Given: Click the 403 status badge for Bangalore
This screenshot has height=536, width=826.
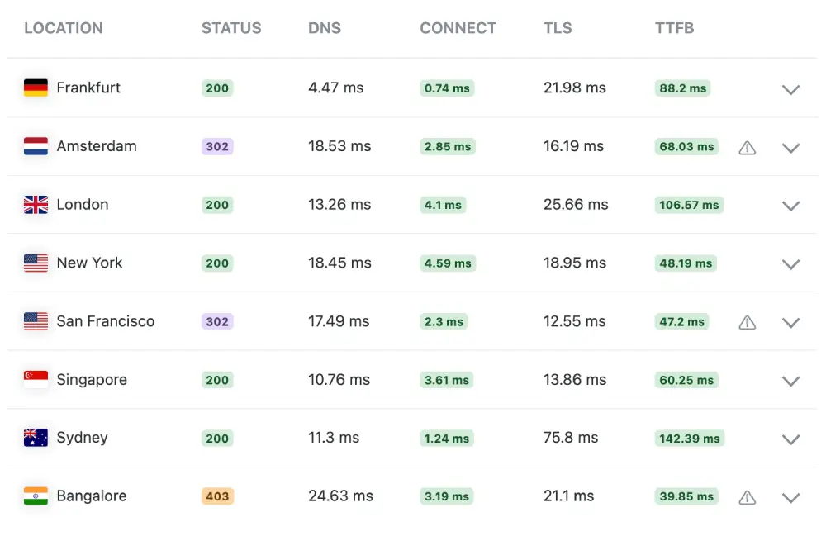Looking at the screenshot, I should pos(216,496).
